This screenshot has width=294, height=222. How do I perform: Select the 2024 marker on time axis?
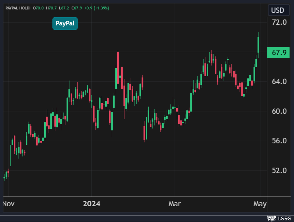(x=91, y=204)
